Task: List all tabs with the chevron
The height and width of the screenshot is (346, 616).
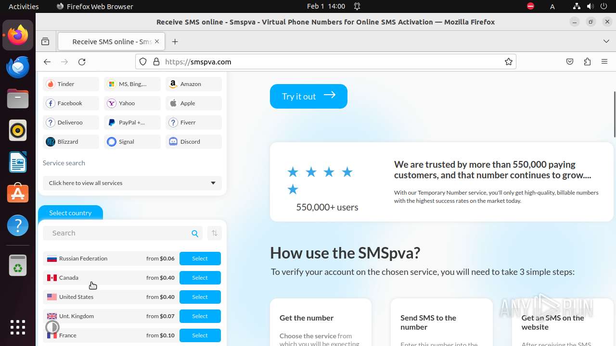Action: click(x=606, y=41)
